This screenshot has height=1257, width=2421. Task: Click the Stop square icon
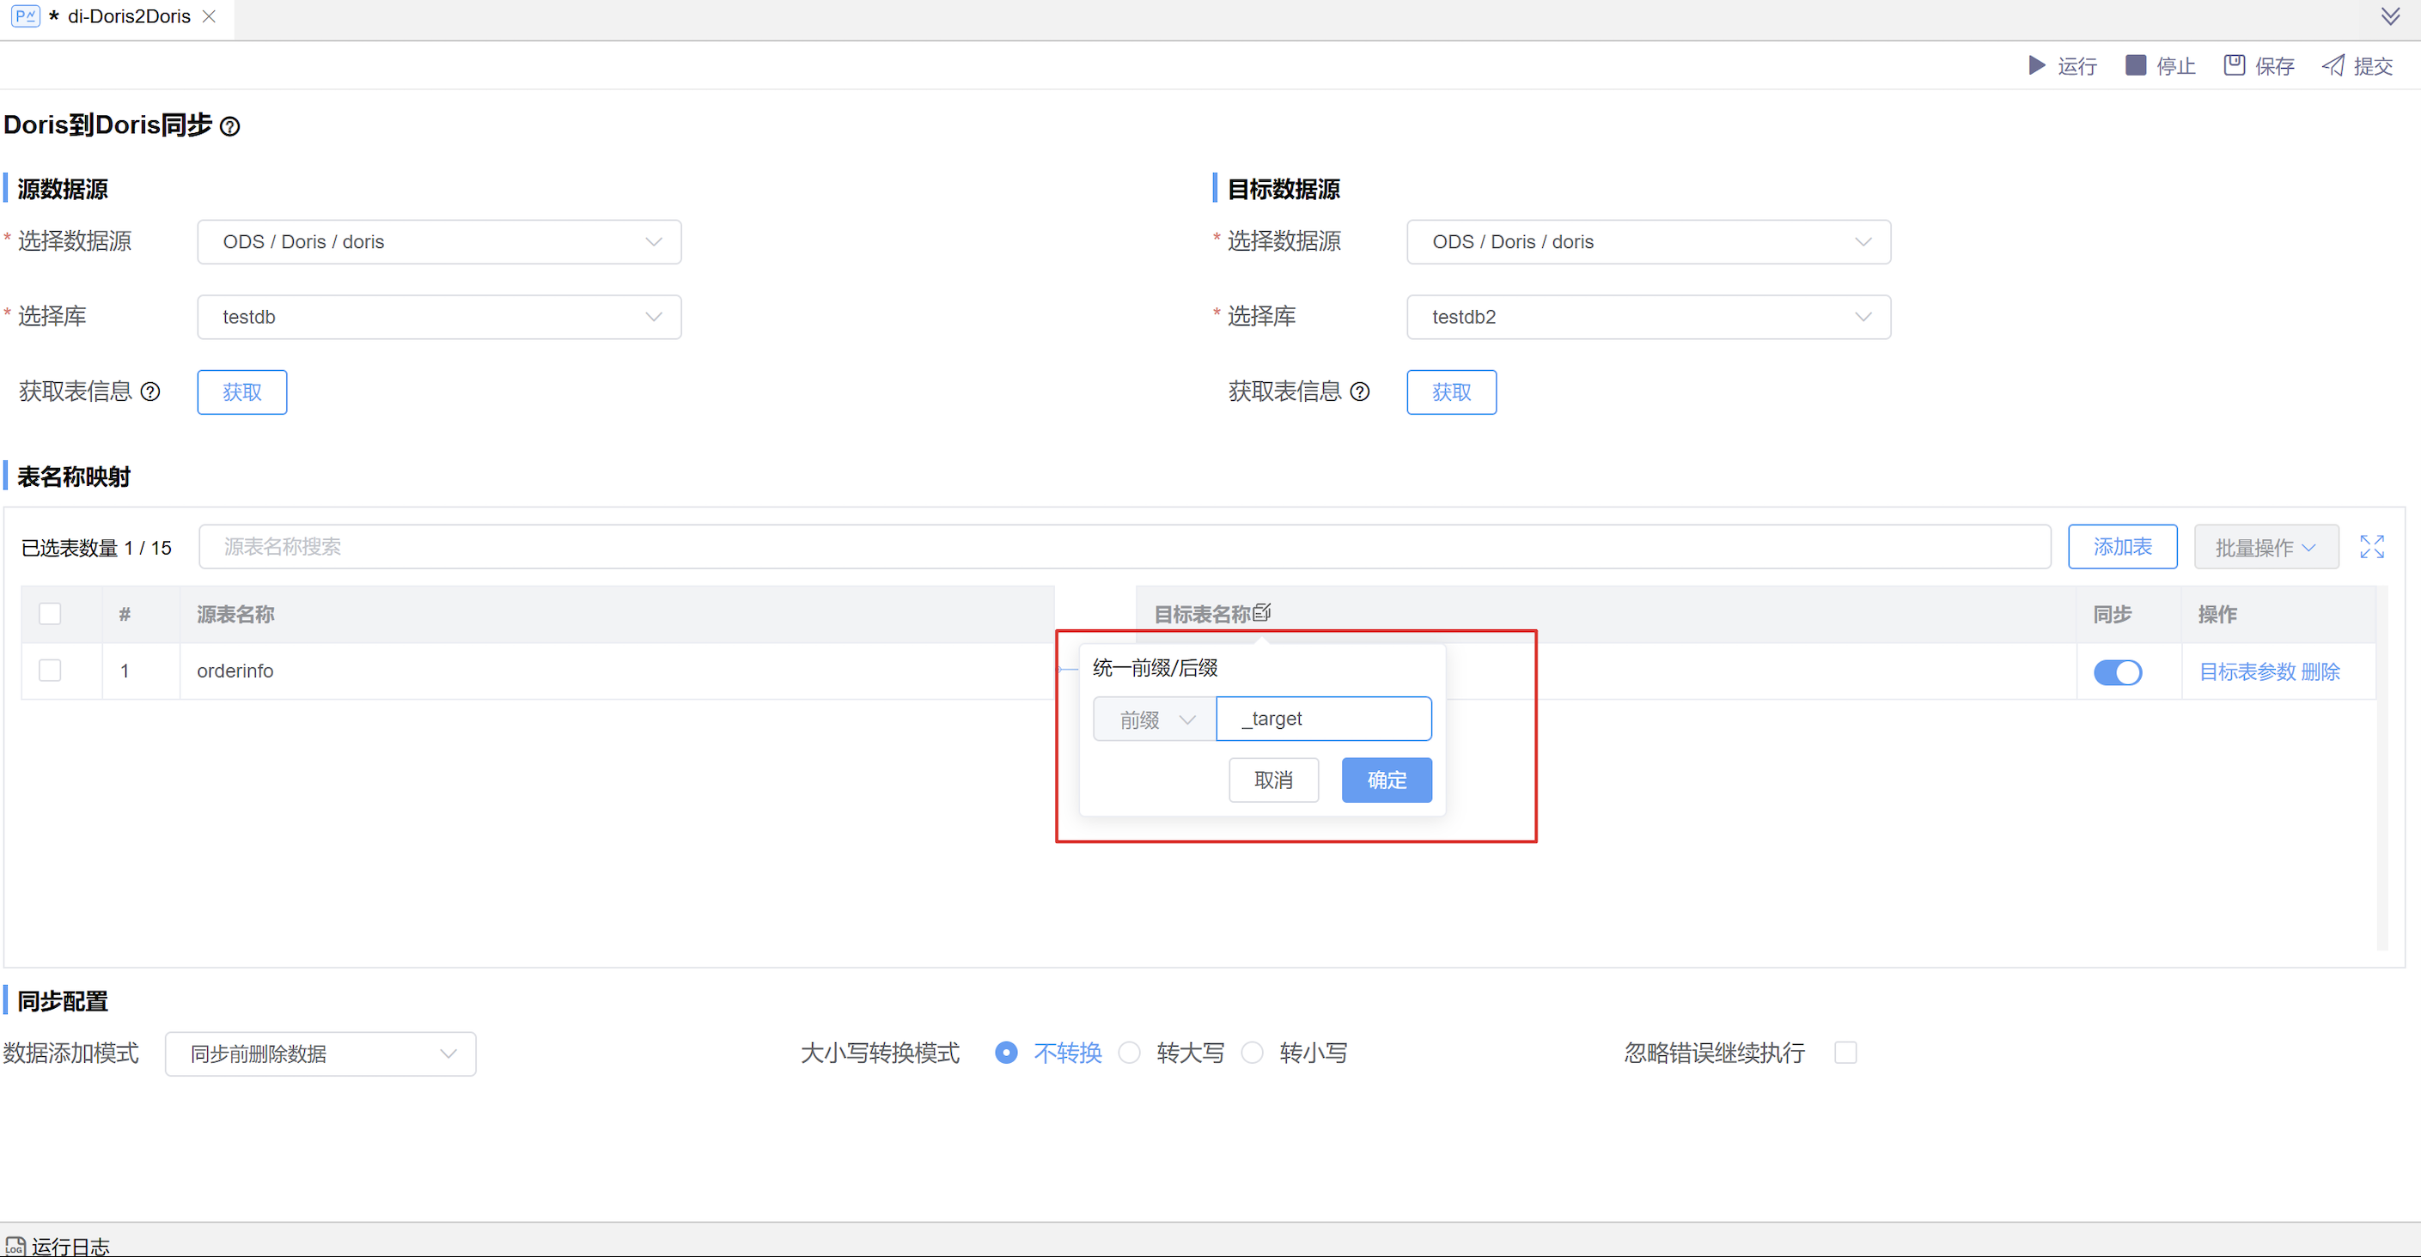tap(2135, 66)
